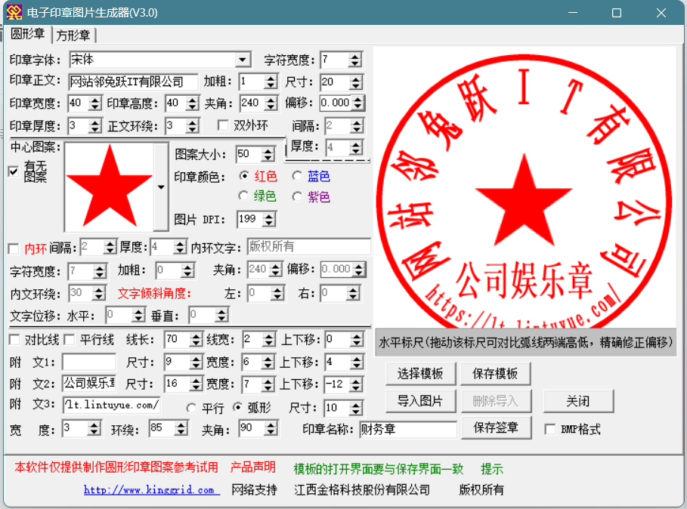Click the red star center pattern thumbnail

tap(108, 186)
